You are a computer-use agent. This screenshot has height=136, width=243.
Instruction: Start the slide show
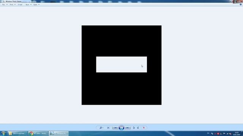click(x=121, y=128)
